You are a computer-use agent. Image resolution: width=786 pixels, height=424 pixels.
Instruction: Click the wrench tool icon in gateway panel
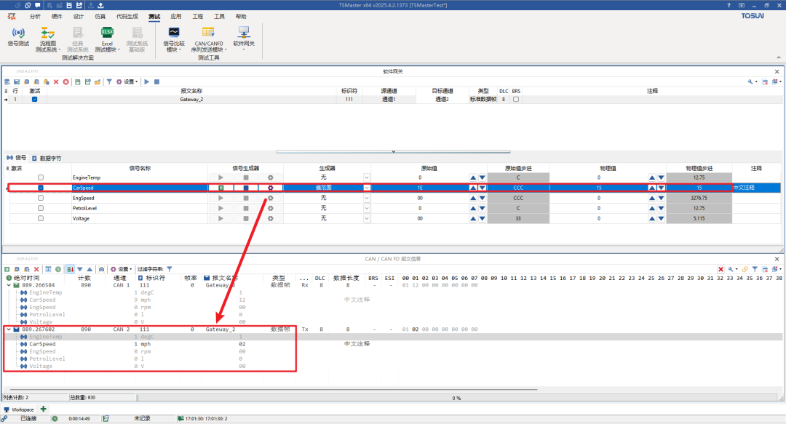pos(750,81)
